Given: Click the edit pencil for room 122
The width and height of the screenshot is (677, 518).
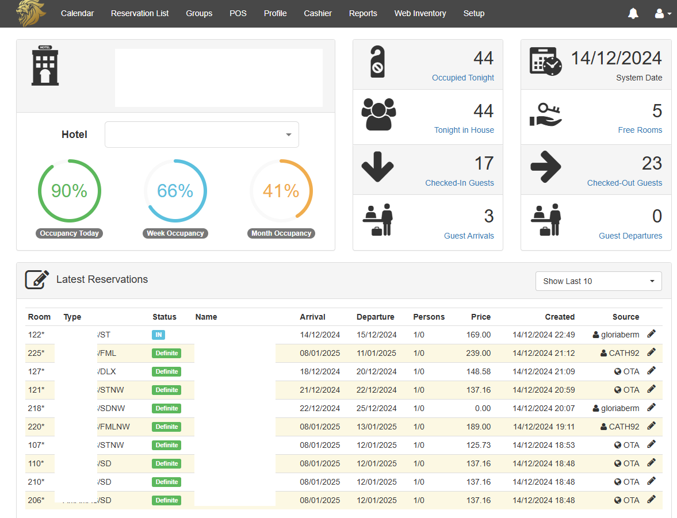Looking at the screenshot, I should (x=651, y=334).
